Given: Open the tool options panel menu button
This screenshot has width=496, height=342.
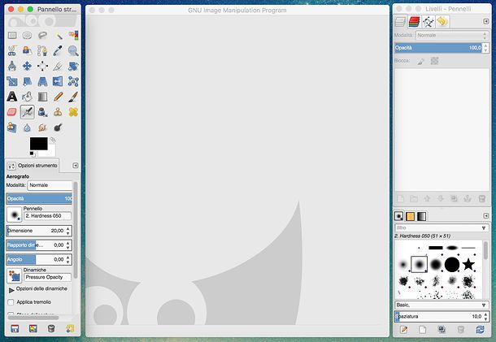Looking at the screenshot, I should pyautogui.click(x=76, y=166).
